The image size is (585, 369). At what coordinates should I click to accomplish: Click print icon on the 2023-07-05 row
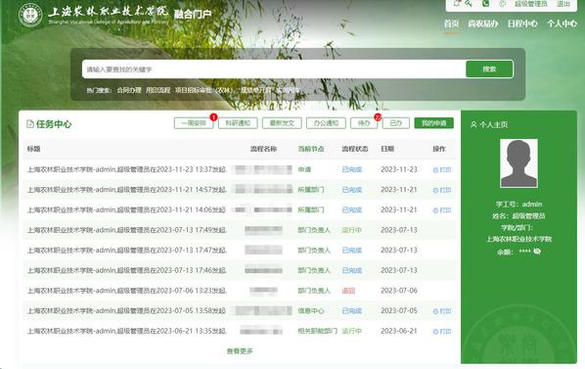click(x=435, y=311)
